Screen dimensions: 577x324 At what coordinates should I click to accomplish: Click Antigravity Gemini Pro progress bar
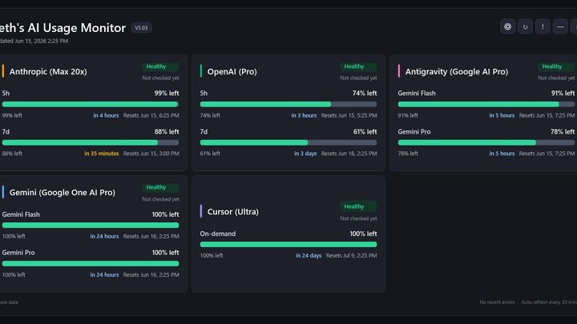486,142
